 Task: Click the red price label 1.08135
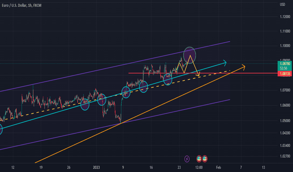click(285, 74)
